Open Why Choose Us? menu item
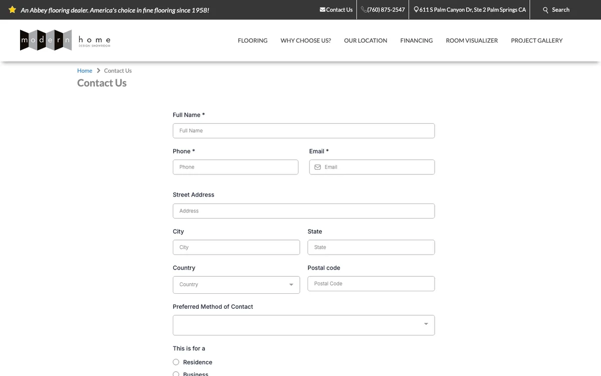The width and height of the screenshot is (601, 376). (306, 41)
